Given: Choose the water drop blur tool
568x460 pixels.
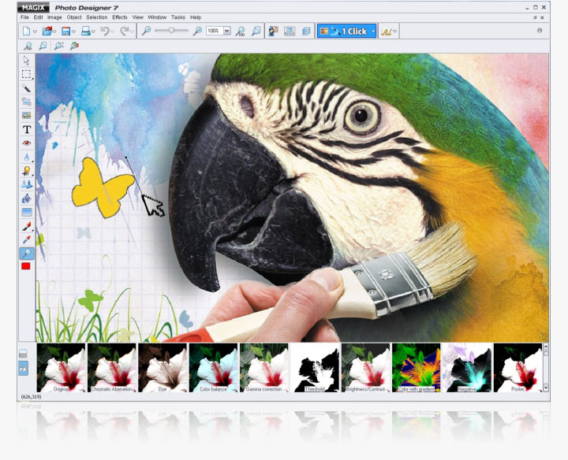Looking at the screenshot, I should click(27, 157).
